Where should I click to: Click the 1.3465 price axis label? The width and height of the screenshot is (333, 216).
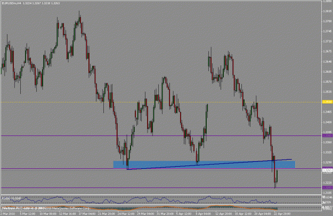(x=327, y=112)
